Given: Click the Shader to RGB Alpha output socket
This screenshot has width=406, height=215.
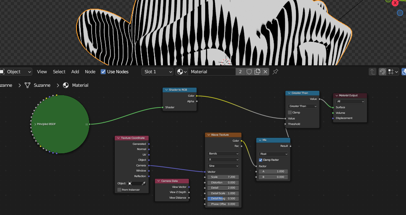Looking at the screenshot, I should 197,102.
